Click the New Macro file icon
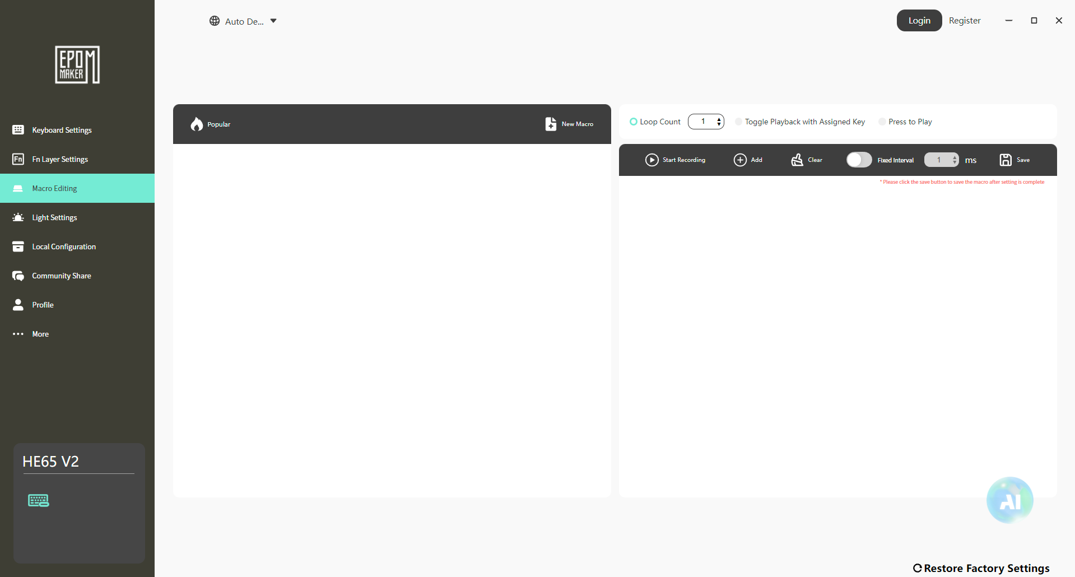This screenshot has height=577, width=1075. [x=551, y=124]
